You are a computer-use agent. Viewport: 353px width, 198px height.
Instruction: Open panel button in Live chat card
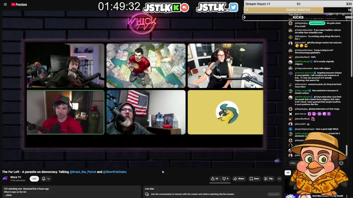(274, 194)
